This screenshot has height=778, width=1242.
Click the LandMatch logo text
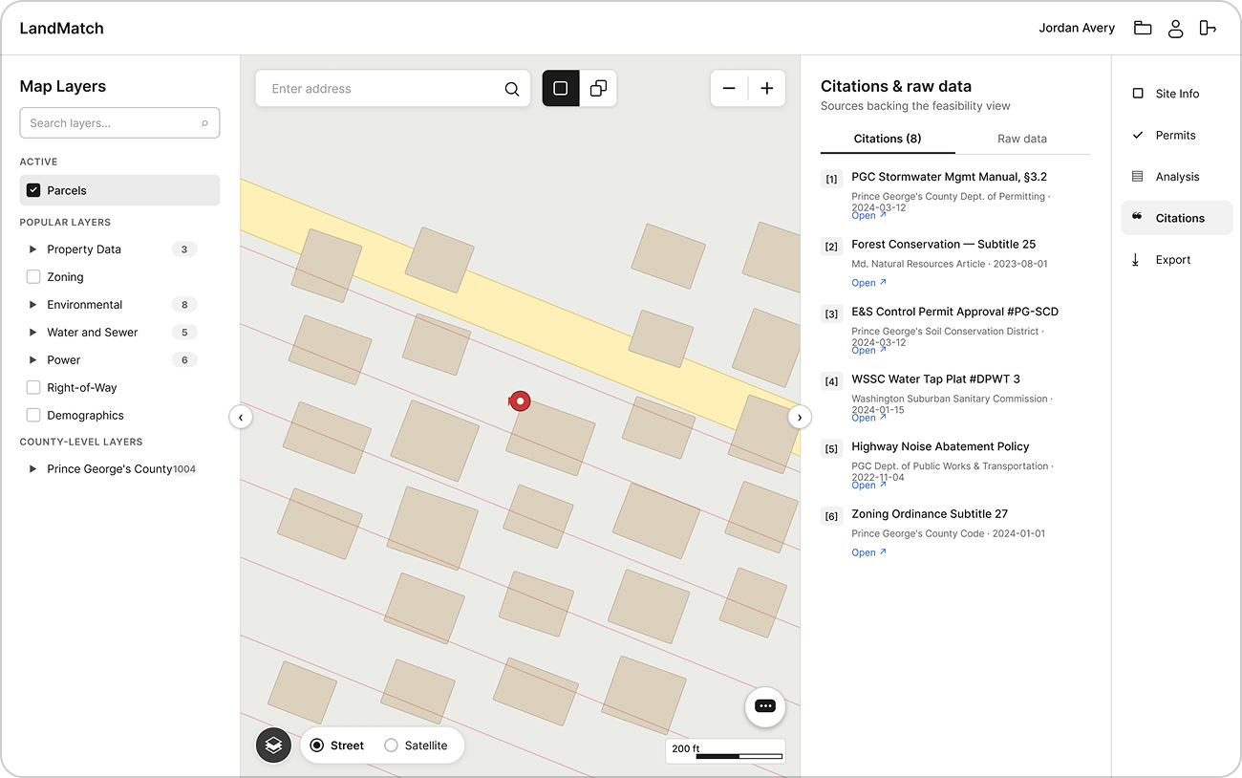coord(61,28)
